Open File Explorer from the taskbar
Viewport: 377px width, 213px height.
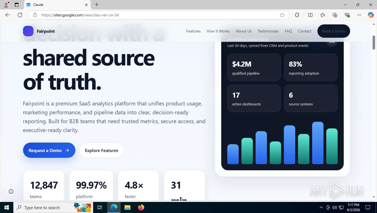(127, 207)
